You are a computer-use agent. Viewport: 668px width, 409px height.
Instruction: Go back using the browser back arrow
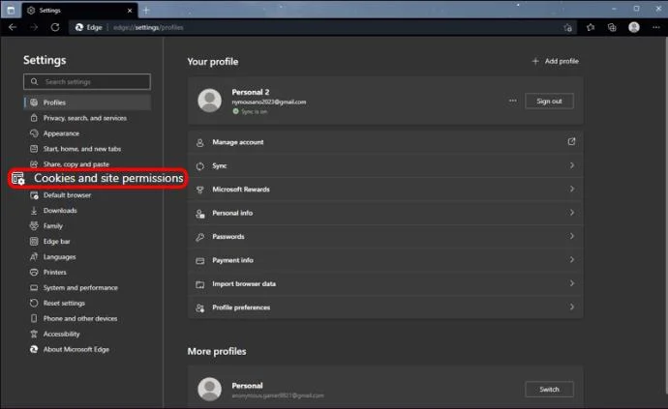tap(13, 27)
